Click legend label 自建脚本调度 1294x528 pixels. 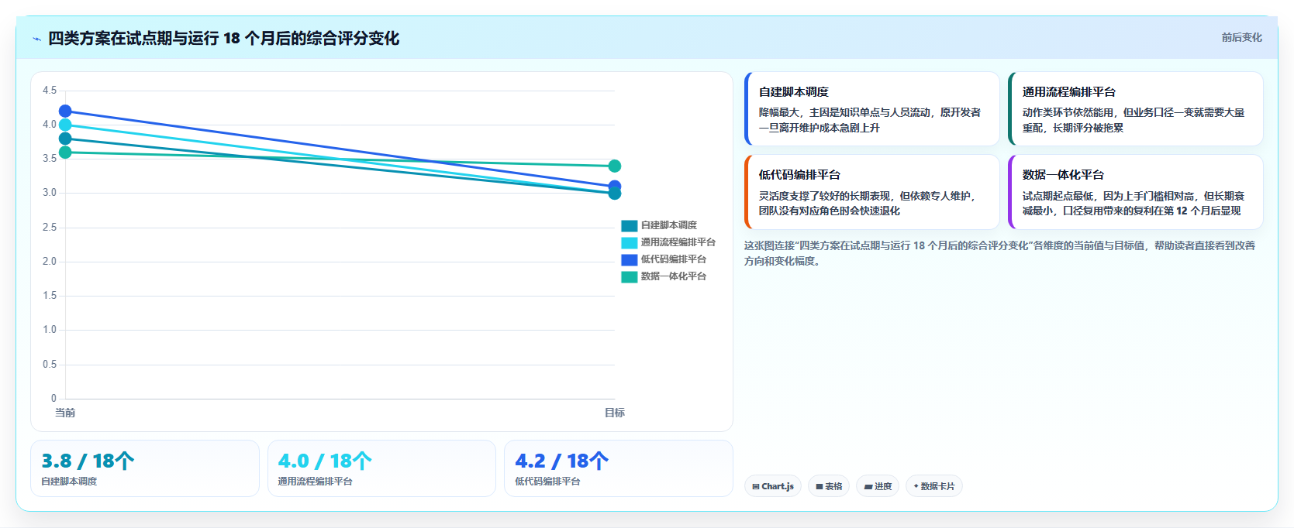(x=668, y=225)
